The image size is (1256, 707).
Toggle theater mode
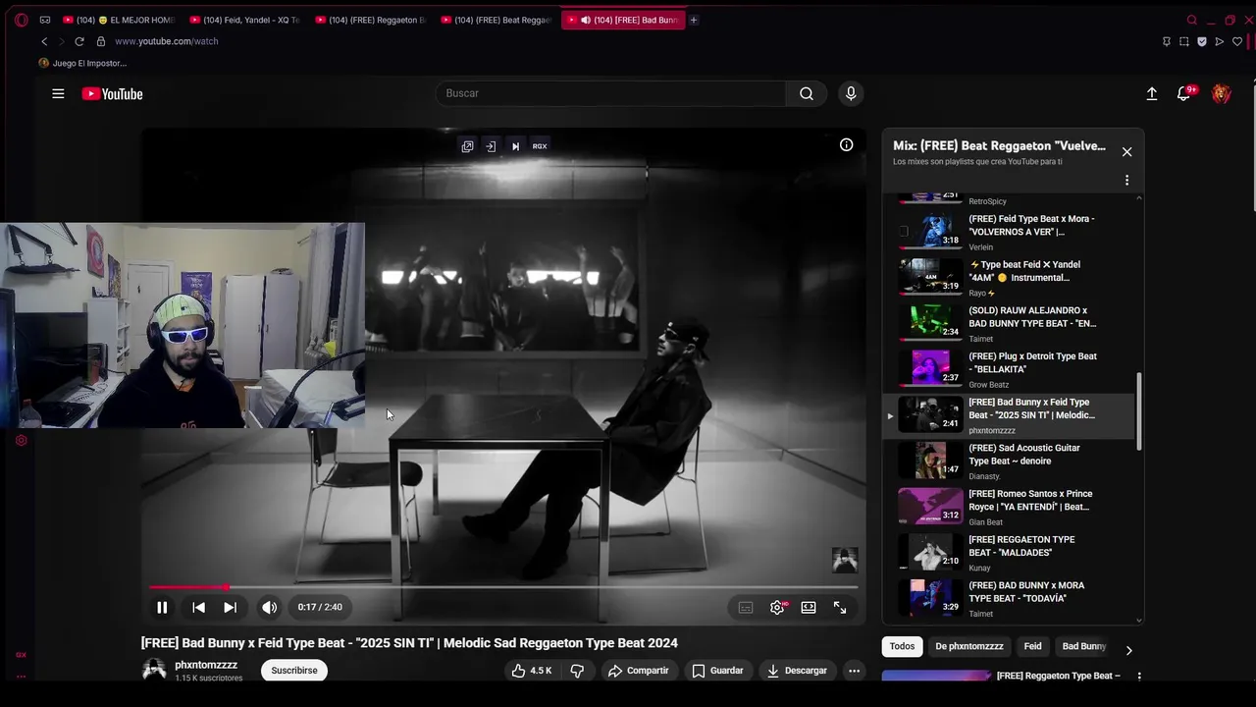click(x=809, y=607)
